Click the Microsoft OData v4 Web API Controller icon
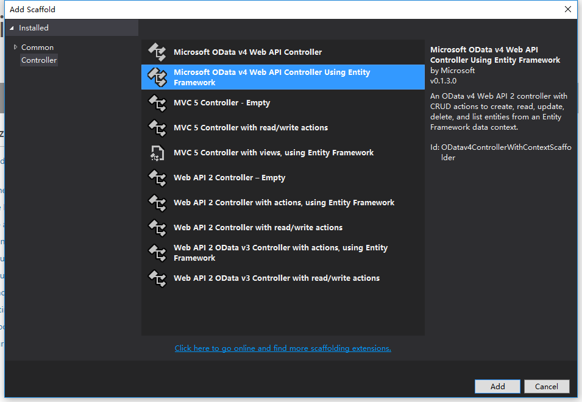This screenshot has height=402, width=582. click(x=157, y=52)
